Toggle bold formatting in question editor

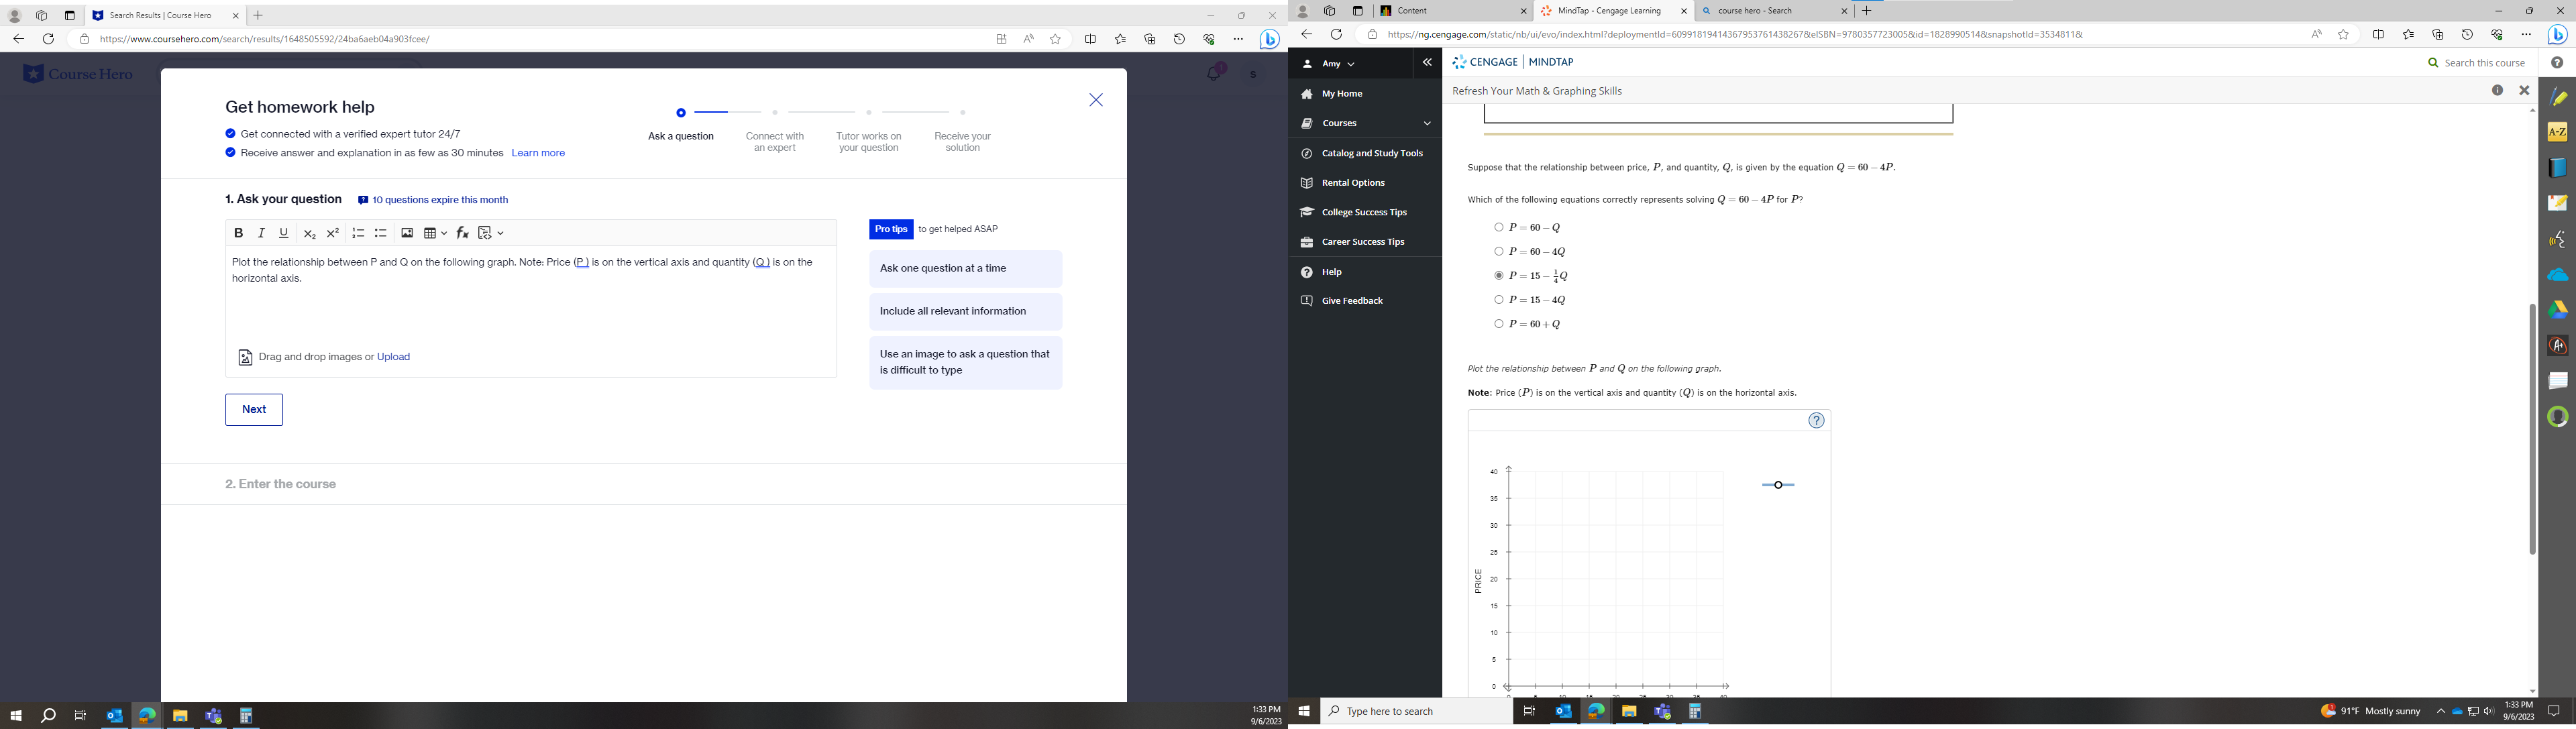pyautogui.click(x=238, y=233)
